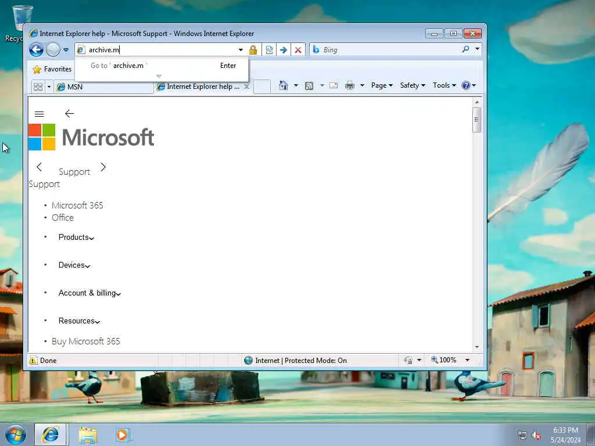Open the Page menu
The width and height of the screenshot is (595, 446).
[x=382, y=85]
